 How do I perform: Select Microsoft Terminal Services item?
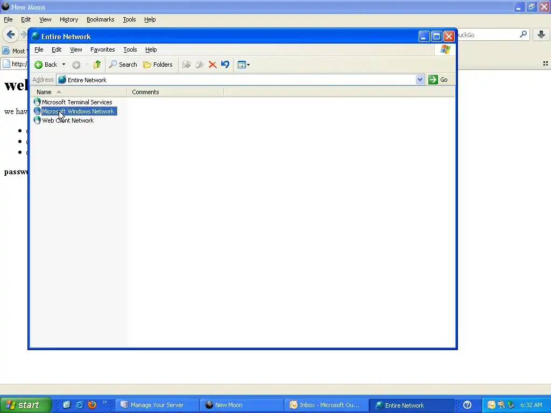pos(77,102)
